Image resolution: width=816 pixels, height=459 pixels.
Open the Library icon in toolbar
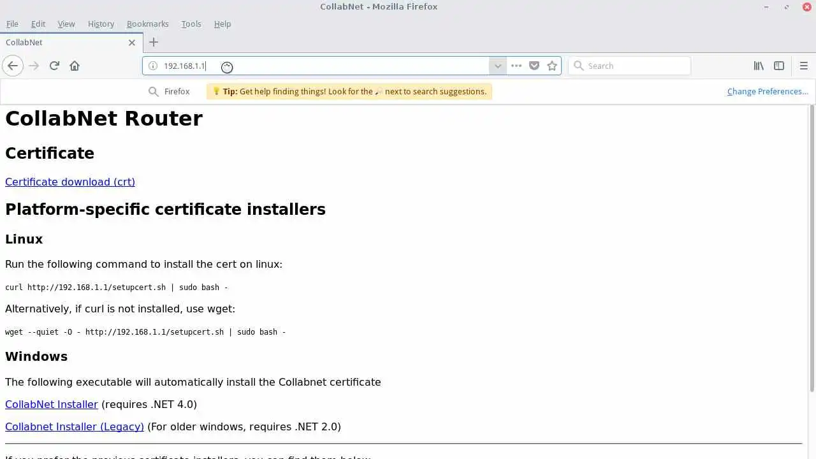click(759, 66)
